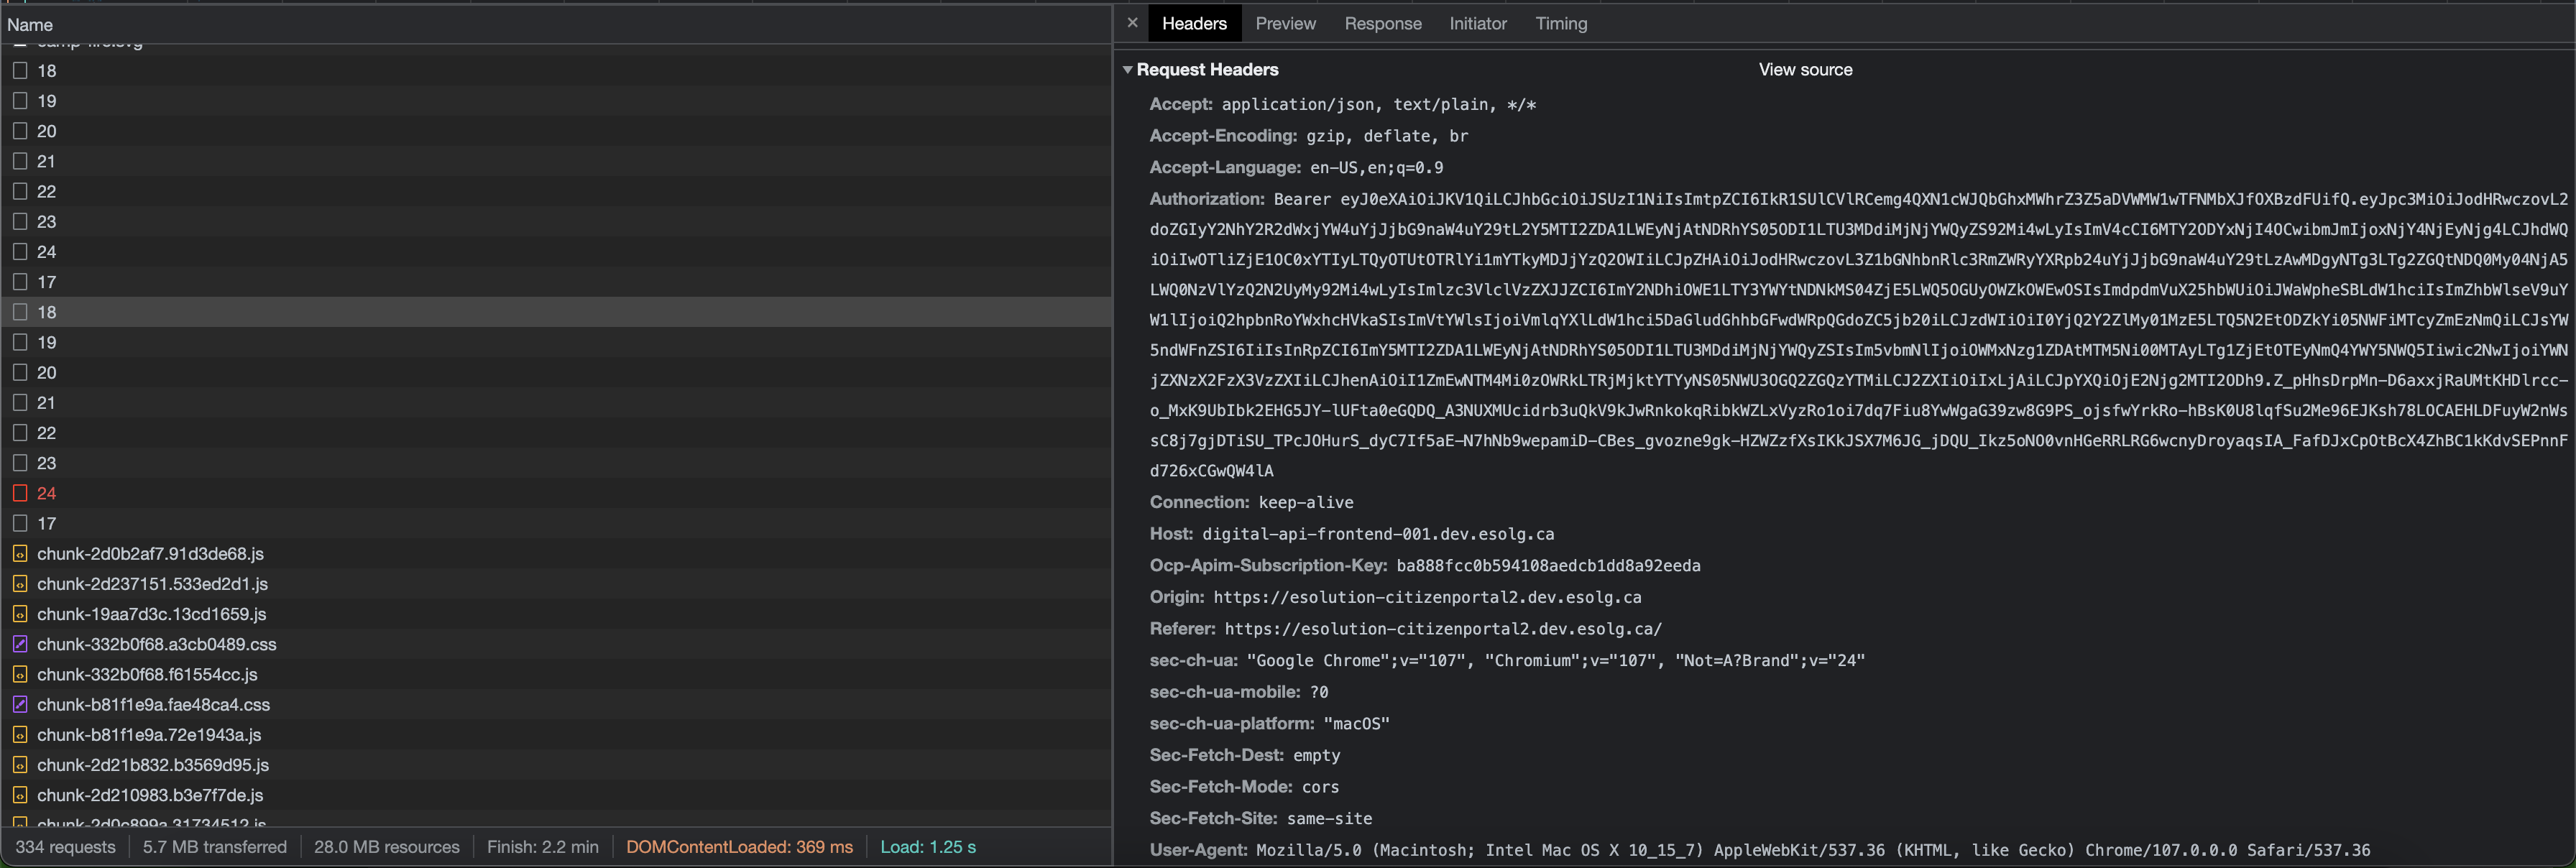Select the highlighted request named 18

point(47,312)
